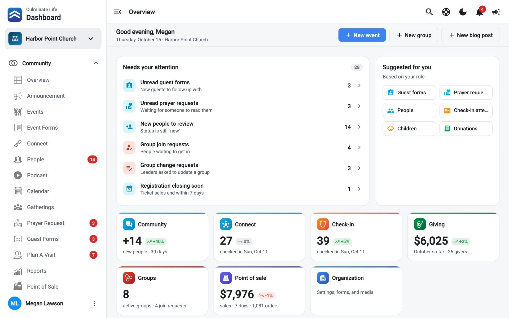Screen dimensions: 509x318
Task: Open the Check-in attendance shortcut
Action: [466, 111]
